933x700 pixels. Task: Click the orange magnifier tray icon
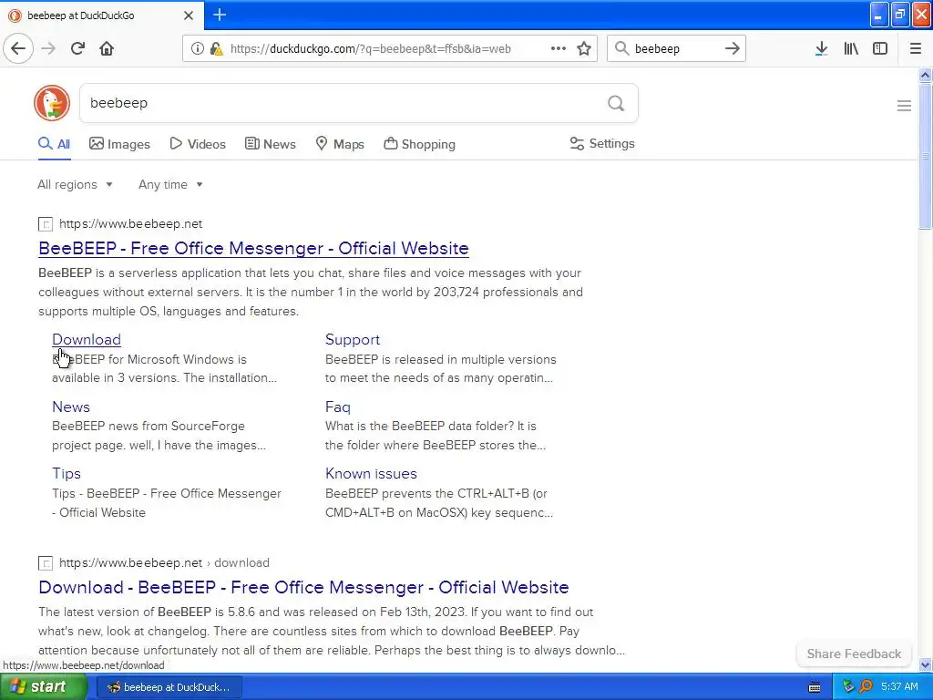click(x=866, y=687)
